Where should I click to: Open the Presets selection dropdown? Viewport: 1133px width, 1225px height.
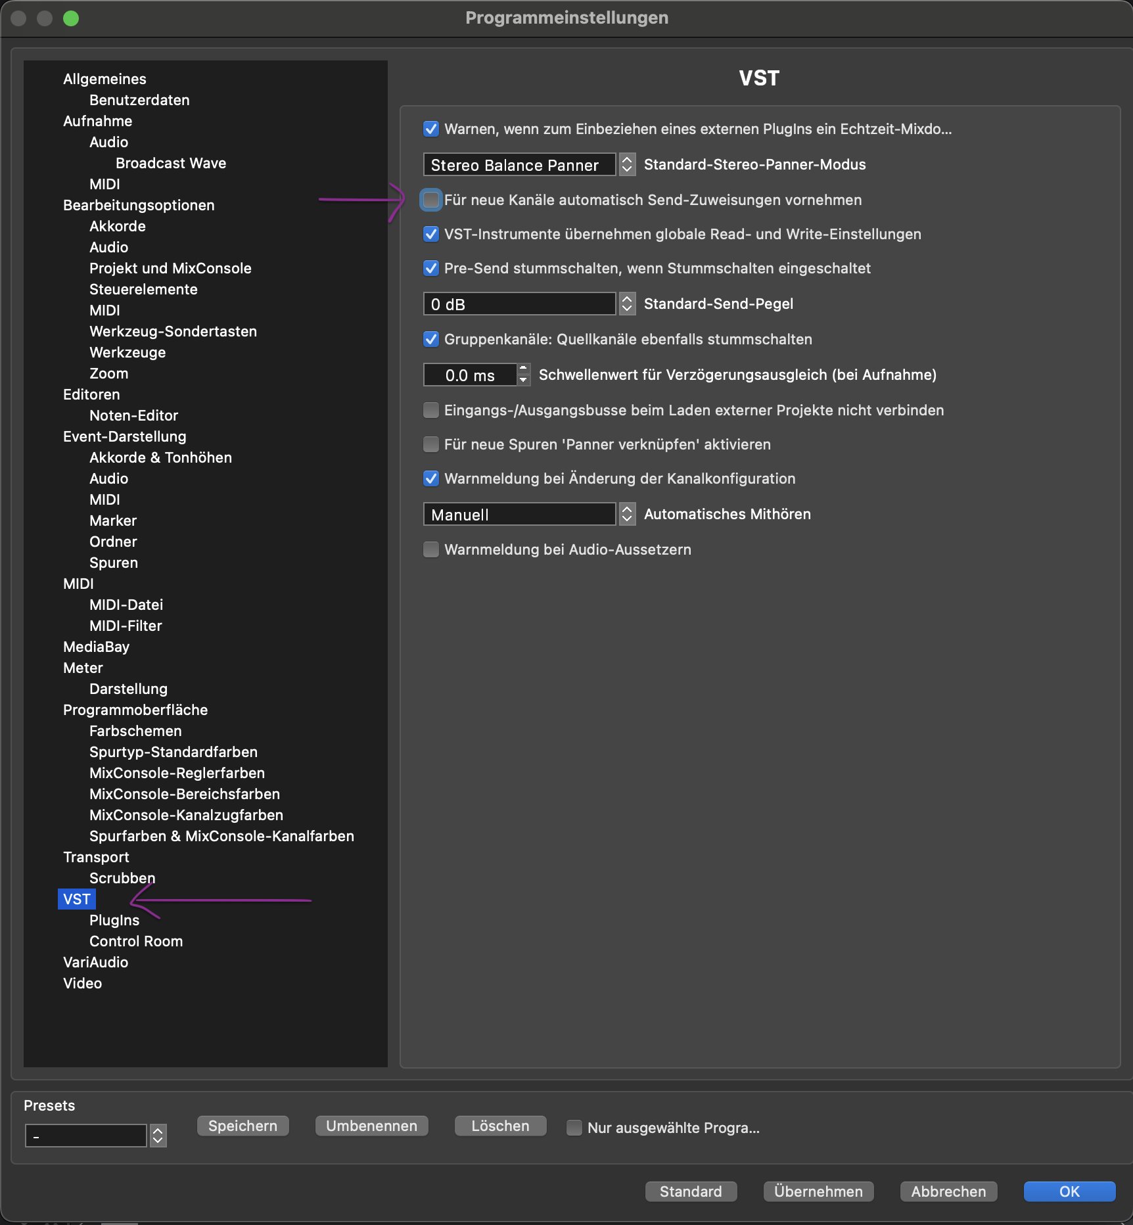(x=158, y=1136)
